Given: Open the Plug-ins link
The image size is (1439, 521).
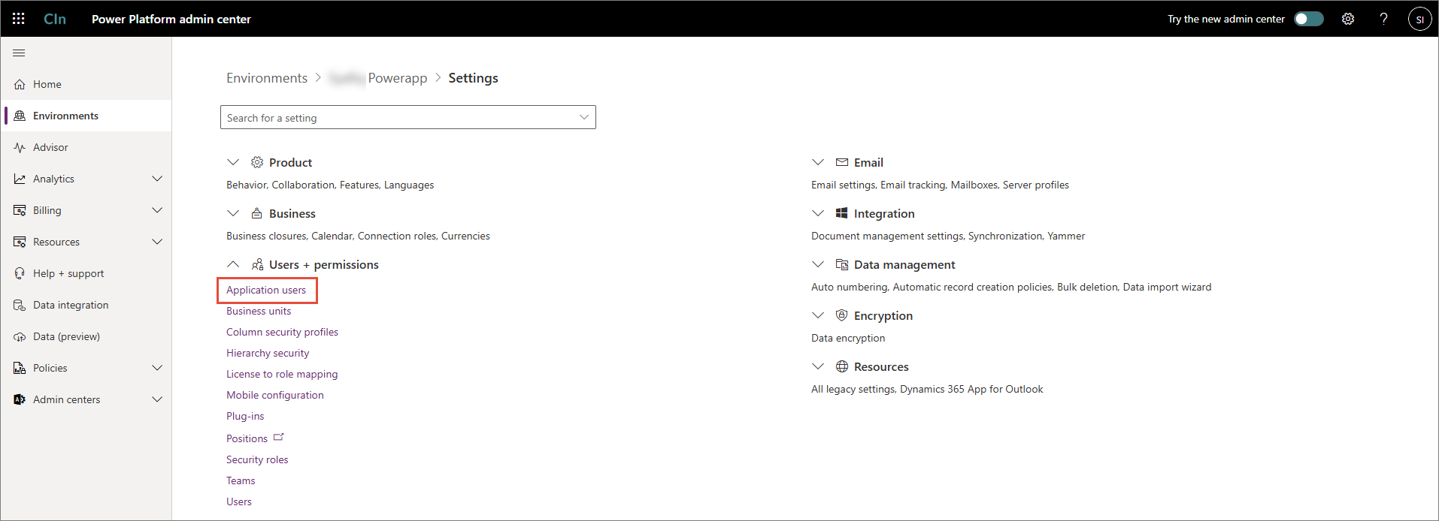Looking at the screenshot, I should click(x=245, y=416).
